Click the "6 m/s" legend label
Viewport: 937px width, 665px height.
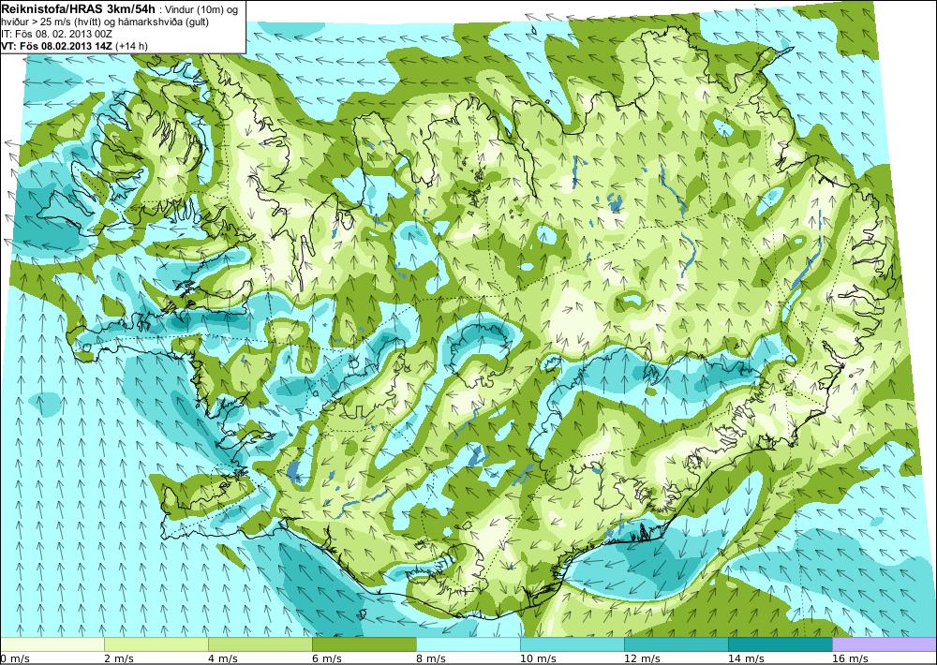pyautogui.click(x=326, y=658)
